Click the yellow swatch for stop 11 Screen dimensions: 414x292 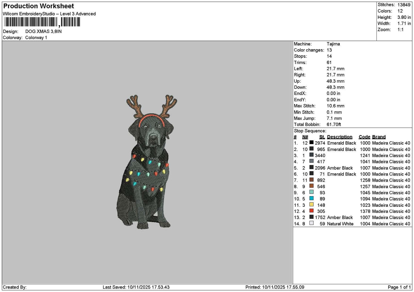coord(311,204)
